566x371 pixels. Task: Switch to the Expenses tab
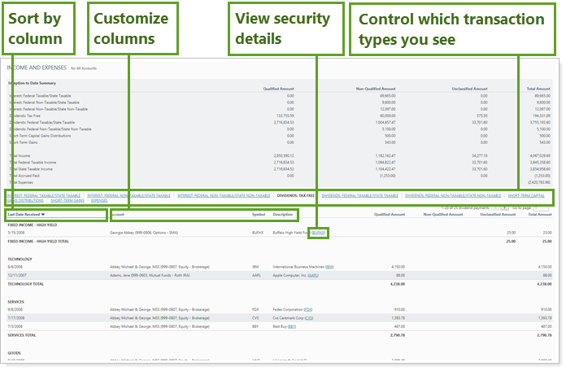(x=98, y=200)
